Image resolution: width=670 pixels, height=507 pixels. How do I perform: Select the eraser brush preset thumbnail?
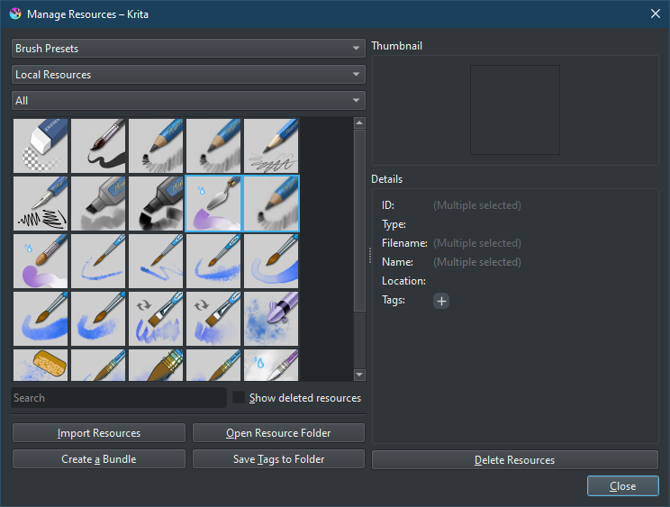(41, 145)
